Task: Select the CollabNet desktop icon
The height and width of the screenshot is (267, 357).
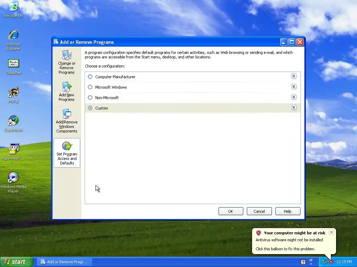Action: click(x=14, y=67)
